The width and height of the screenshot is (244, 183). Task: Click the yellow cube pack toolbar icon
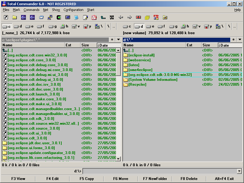pos(147,17)
